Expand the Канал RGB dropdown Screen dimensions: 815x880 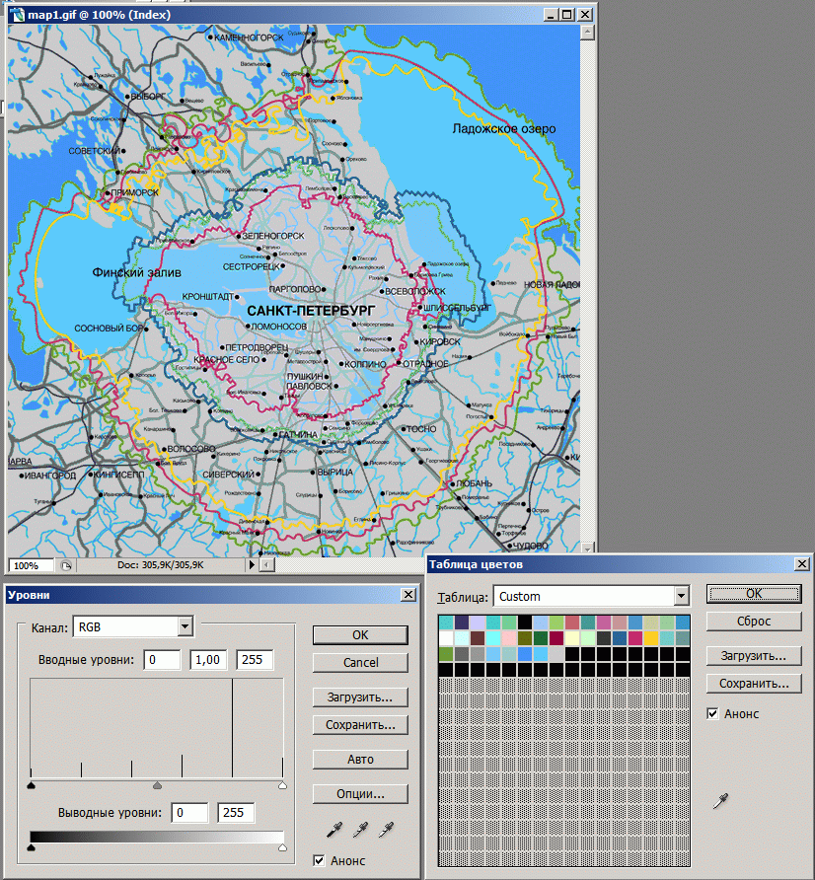pos(184,626)
